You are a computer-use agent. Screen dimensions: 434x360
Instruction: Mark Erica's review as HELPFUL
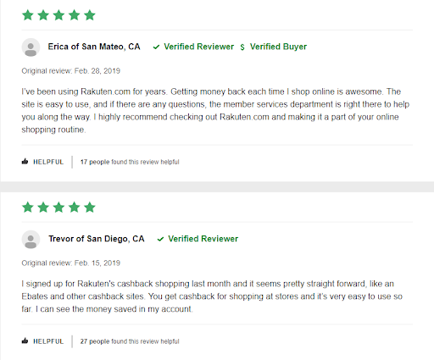click(x=42, y=162)
